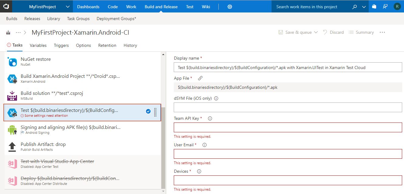Select the Android Signing task icon
This screenshot has width=404, height=194.
pos(12,130)
